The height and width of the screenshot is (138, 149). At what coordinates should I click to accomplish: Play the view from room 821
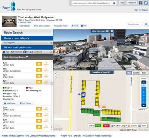click(112, 31)
